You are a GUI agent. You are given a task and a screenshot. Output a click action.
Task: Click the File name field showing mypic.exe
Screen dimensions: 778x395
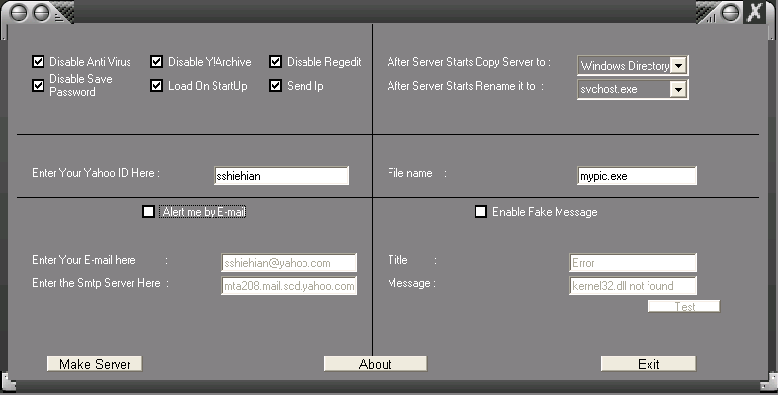637,176
